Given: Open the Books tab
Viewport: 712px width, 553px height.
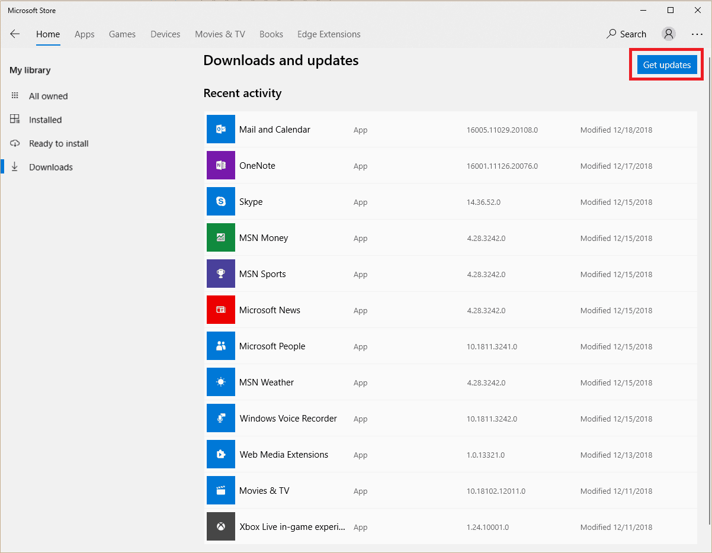Looking at the screenshot, I should [271, 34].
